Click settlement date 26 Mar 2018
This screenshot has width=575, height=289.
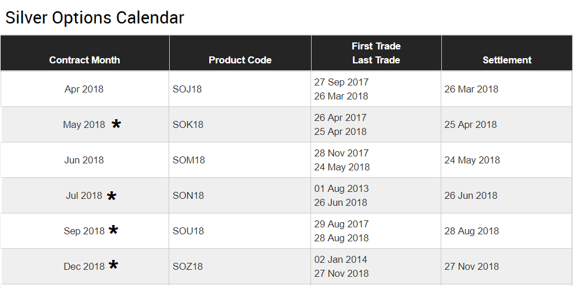tap(472, 89)
